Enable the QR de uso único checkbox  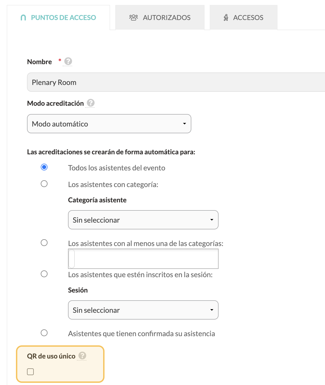pos(30,372)
